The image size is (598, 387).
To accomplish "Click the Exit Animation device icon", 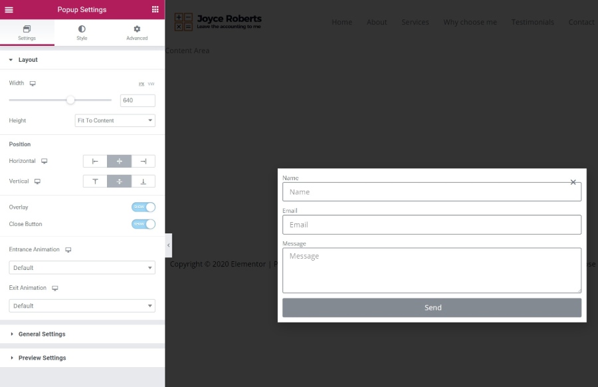I will (55, 288).
